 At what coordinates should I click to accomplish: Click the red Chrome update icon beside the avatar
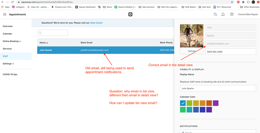pos(258,2)
